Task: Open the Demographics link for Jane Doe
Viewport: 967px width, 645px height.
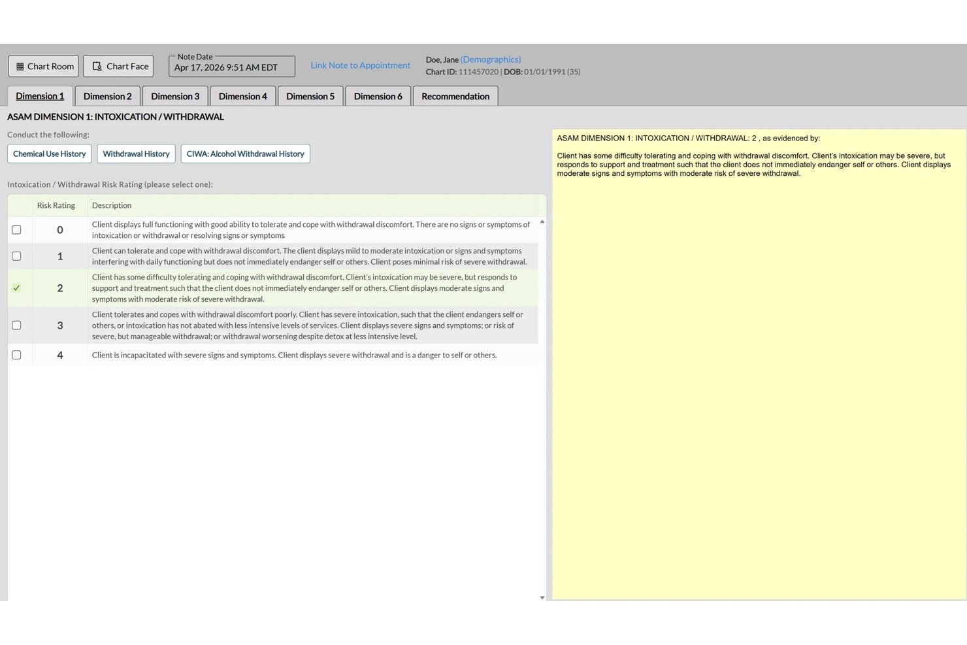Action: click(x=491, y=59)
